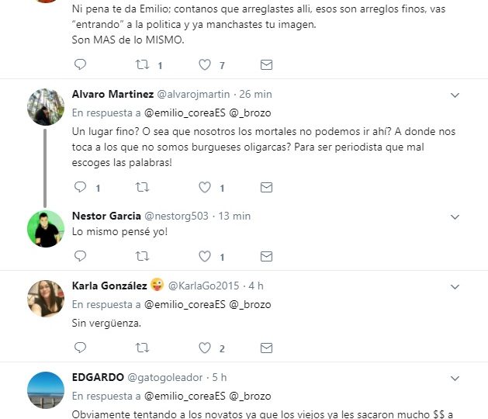Expand options for EDGARDO's tweet
488x419 pixels.
click(455, 379)
